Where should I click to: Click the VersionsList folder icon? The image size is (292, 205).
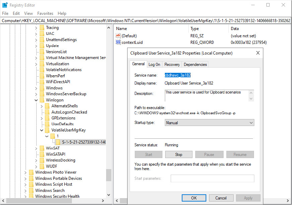pyautogui.click(x=42, y=52)
